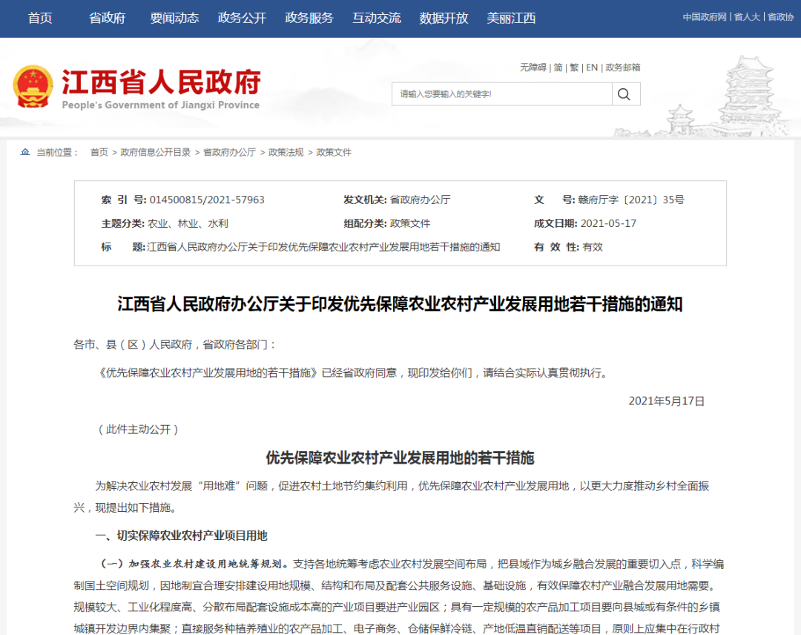Focus the keyword search input field
Screen dimensions: 801x635
[x=502, y=94]
